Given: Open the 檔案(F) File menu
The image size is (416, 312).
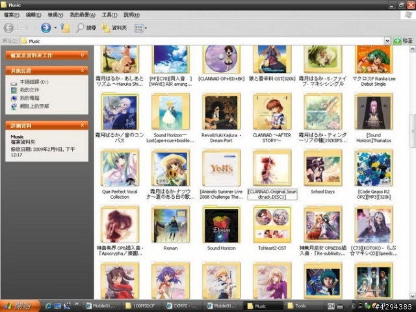Looking at the screenshot, I should point(12,15).
